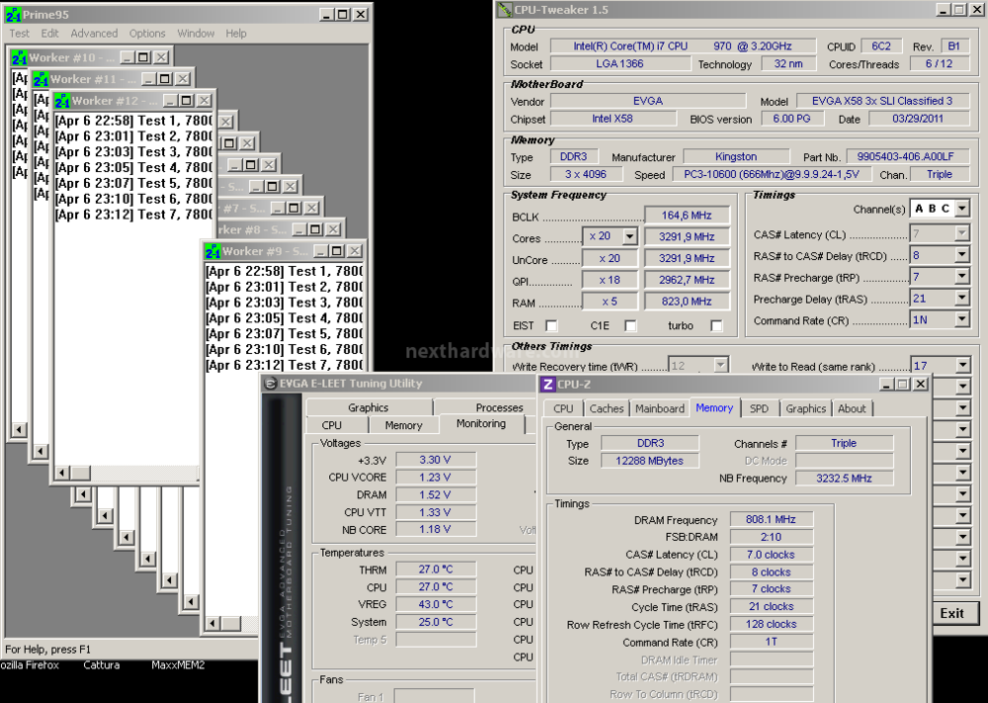Minimize the Worker #9 window
Image resolution: width=988 pixels, height=703 pixels.
tap(321, 251)
